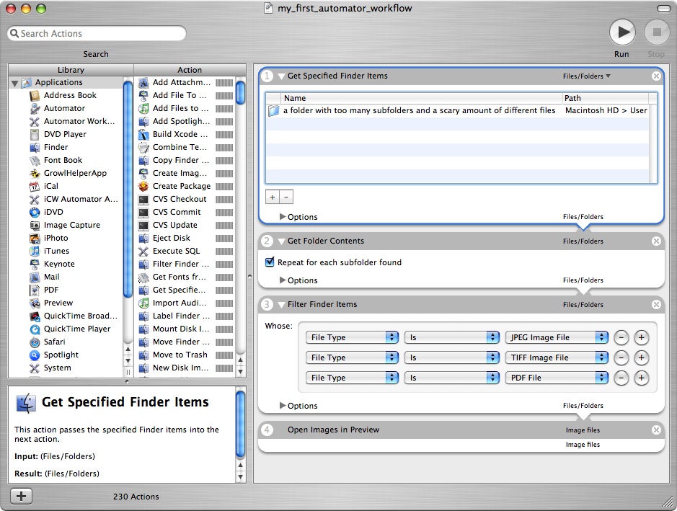The image size is (677, 511).
Task: Open the File Type dropdown in JPEG row
Action: 352,337
